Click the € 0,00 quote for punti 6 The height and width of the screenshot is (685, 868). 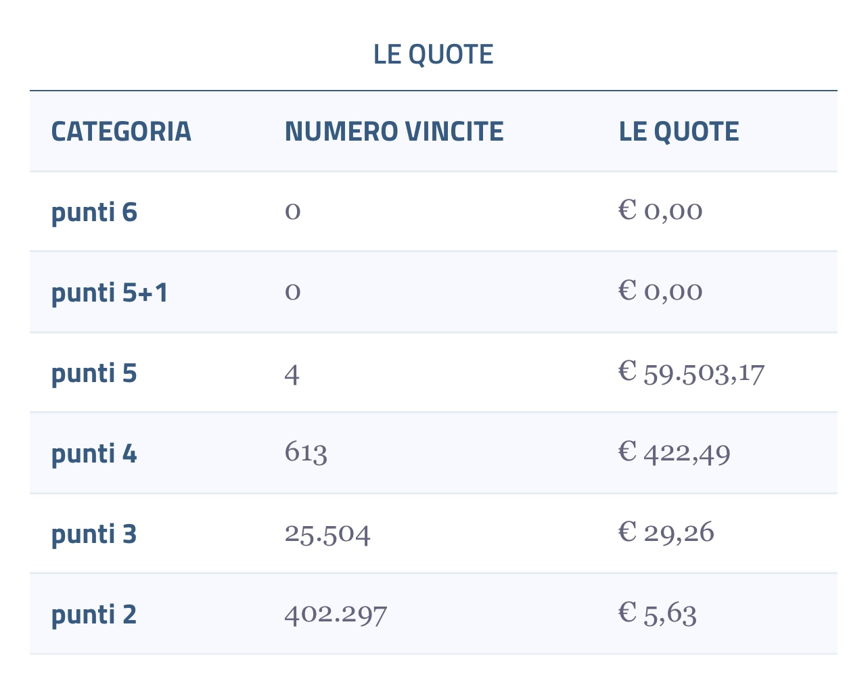(660, 211)
